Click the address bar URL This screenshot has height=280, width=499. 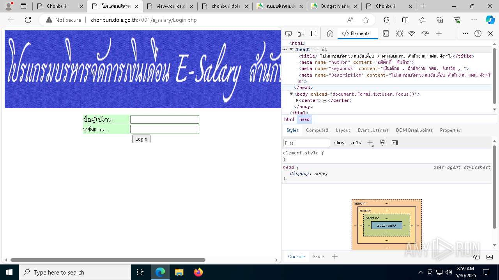tap(144, 20)
